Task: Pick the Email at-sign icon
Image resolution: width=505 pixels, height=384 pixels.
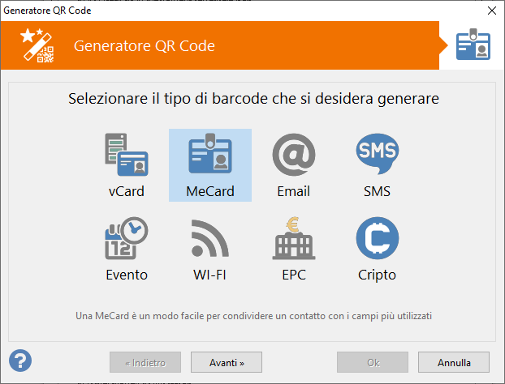Action: [x=293, y=156]
